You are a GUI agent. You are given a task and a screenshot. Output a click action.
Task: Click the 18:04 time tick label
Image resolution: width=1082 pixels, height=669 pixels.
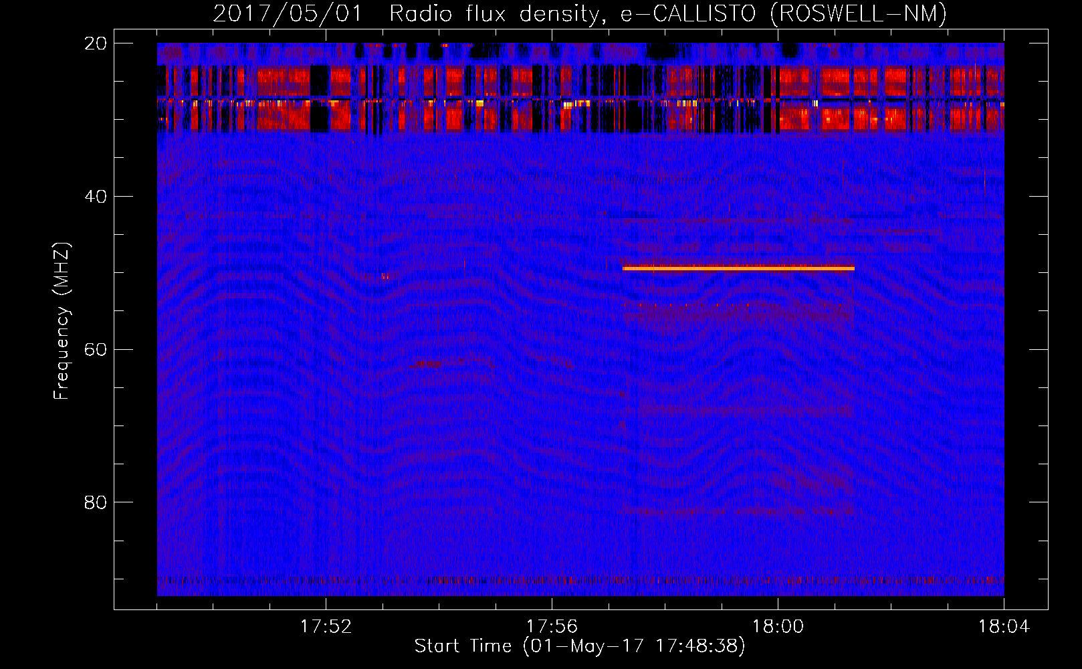(x=1004, y=627)
